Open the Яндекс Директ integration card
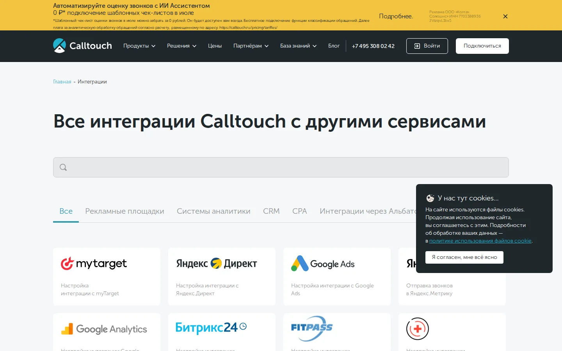This screenshot has height=351, width=562. click(222, 277)
